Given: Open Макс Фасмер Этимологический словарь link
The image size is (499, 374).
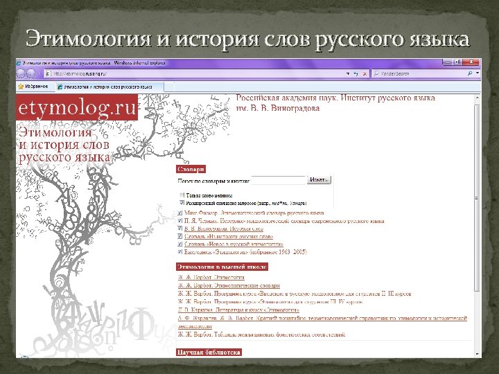Looking at the screenshot, I should pyautogui.click(x=254, y=213).
